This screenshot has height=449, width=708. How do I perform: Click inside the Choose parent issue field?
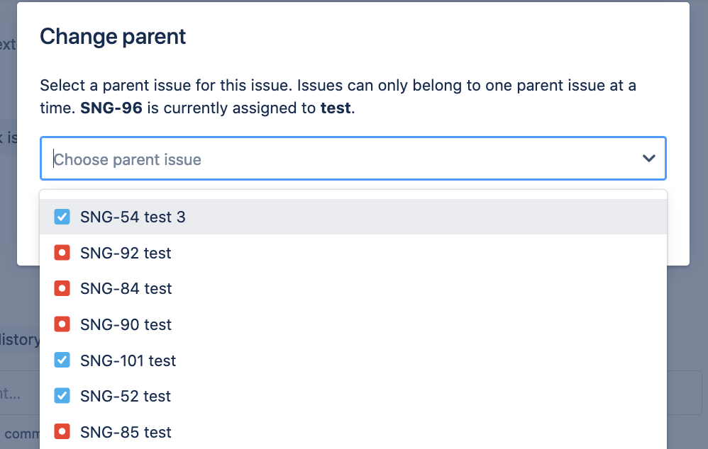tap(284, 158)
